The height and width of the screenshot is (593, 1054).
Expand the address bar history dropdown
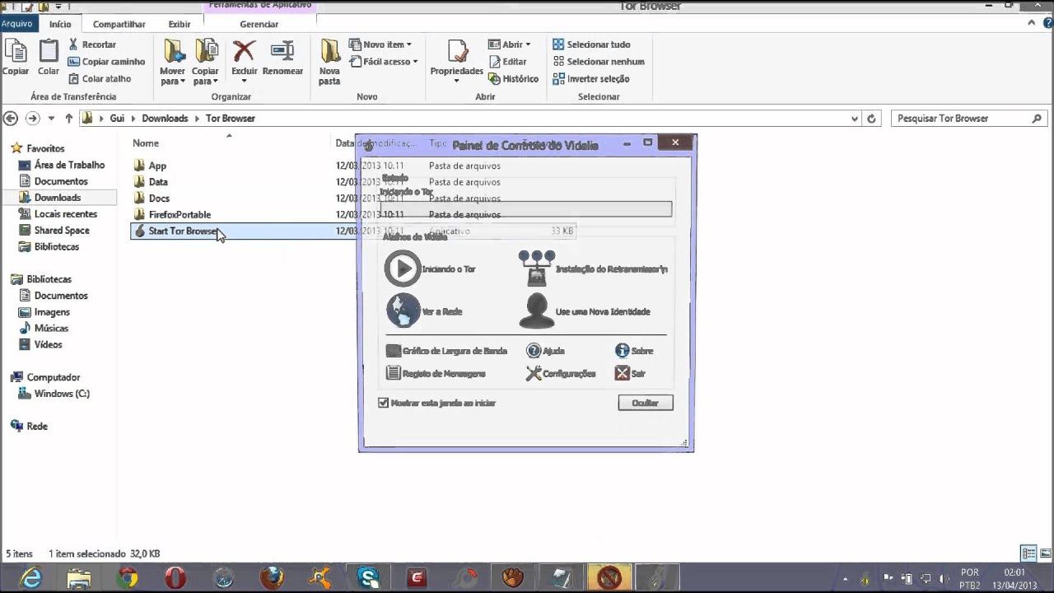coord(856,119)
